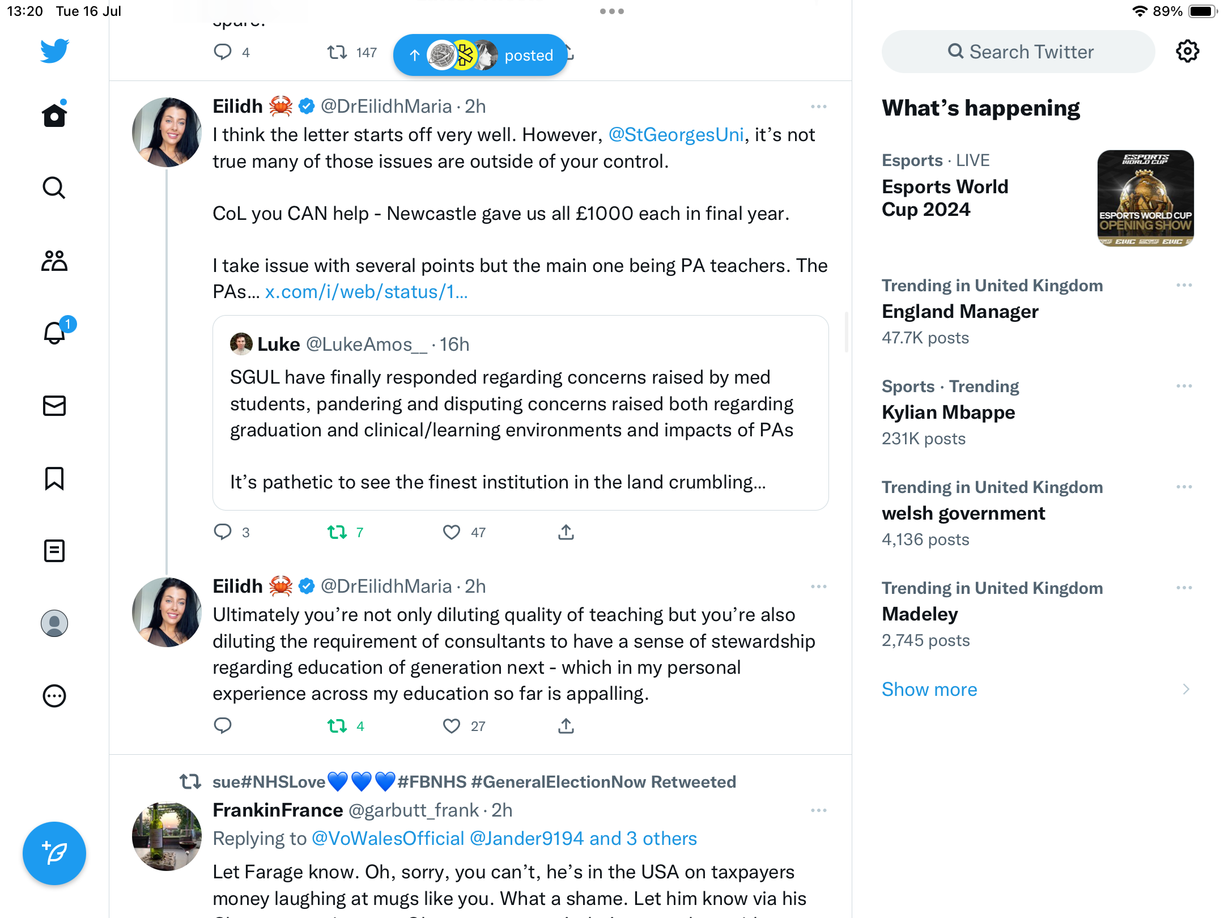This screenshot has height=918, width=1224.
Task: Open Messages envelope in sidebar
Action: click(54, 406)
